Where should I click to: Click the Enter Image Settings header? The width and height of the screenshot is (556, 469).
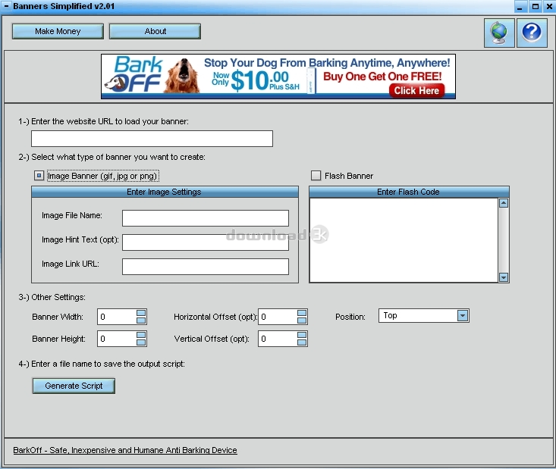coord(165,192)
